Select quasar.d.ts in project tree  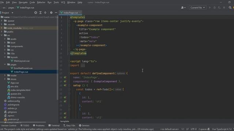tap(16, 94)
